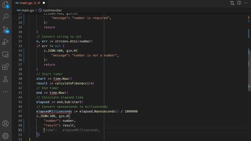Open the Run and Debug view

(x=5, y=42)
